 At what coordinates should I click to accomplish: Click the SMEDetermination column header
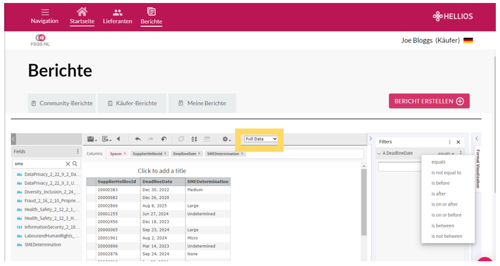(x=208, y=182)
